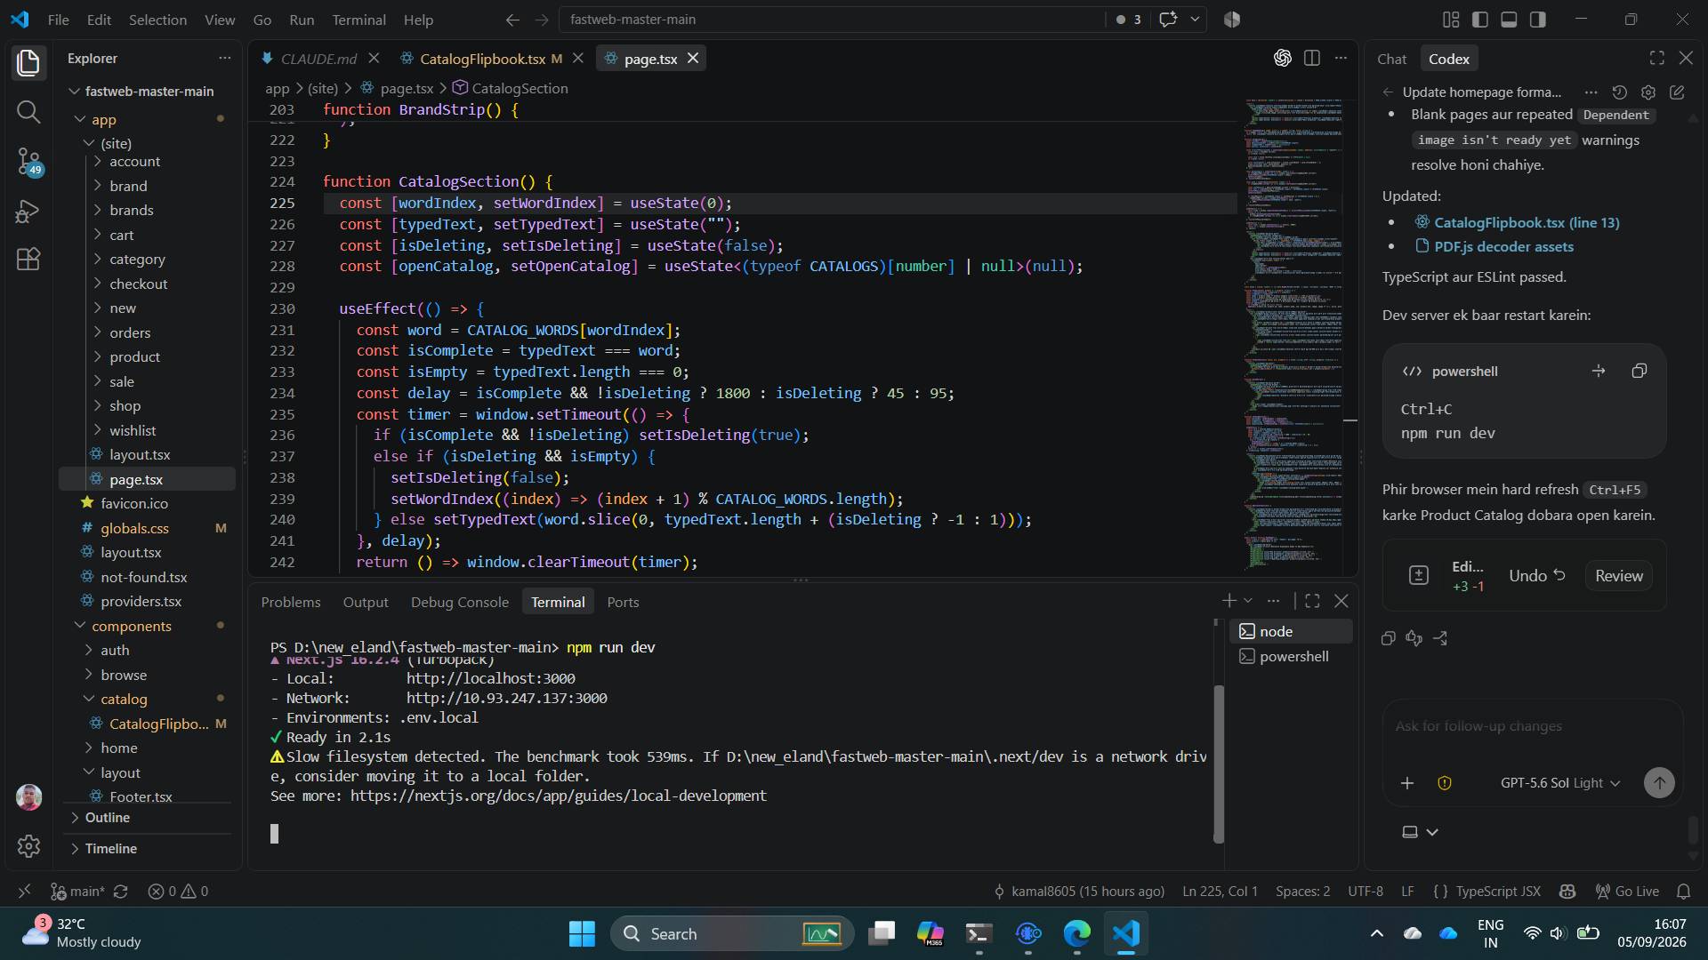Open the Search view in activity bar

point(28,111)
